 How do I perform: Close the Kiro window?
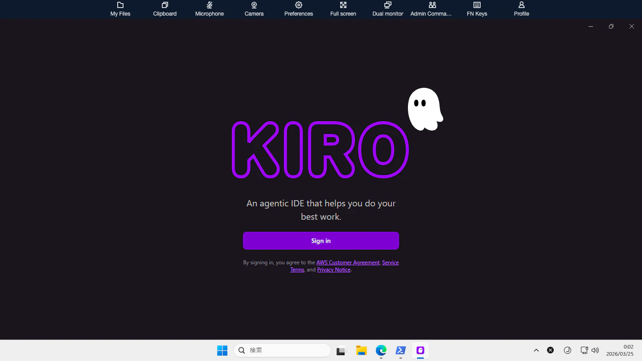[632, 26]
